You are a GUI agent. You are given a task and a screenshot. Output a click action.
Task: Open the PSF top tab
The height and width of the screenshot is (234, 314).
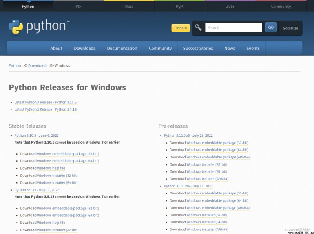coord(78,6)
